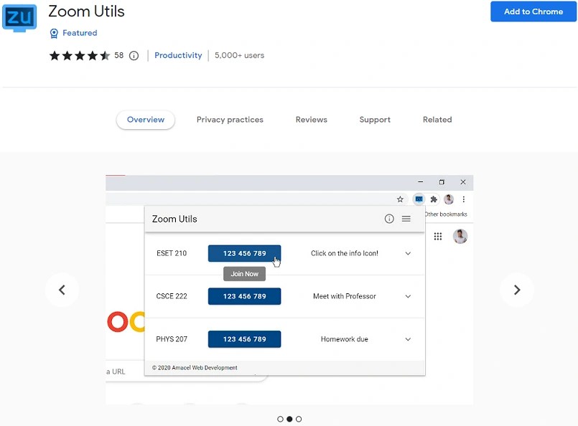
Task: Open the Privacy practices tab
Action: 230,120
